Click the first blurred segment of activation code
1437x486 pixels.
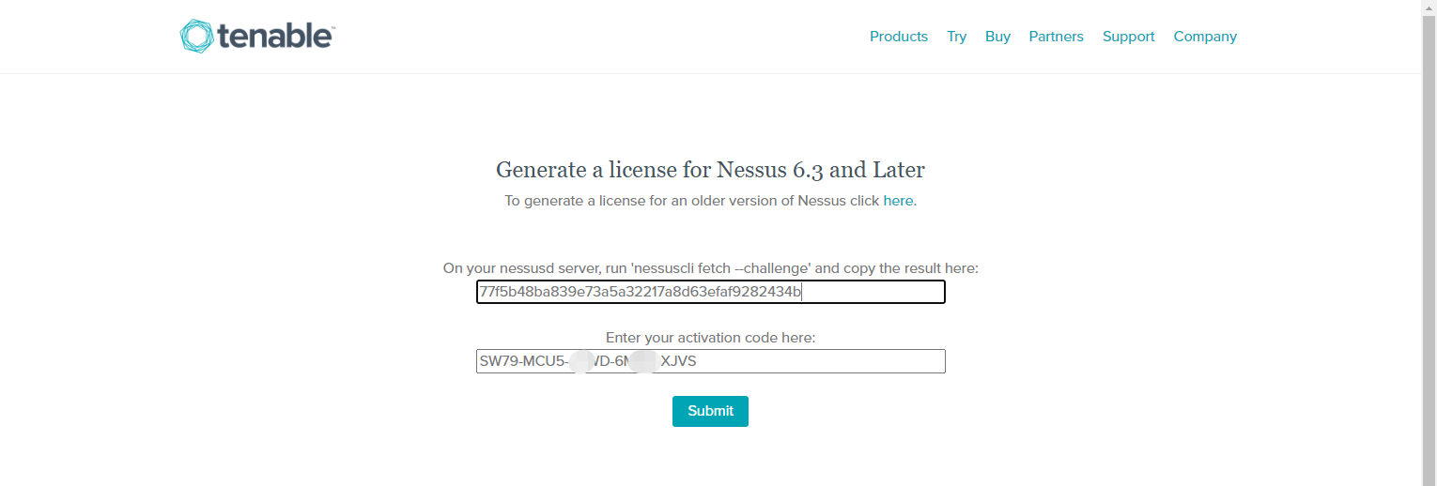(581, 361)
